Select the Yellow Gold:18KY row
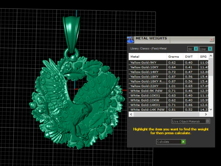 point(169,77)
